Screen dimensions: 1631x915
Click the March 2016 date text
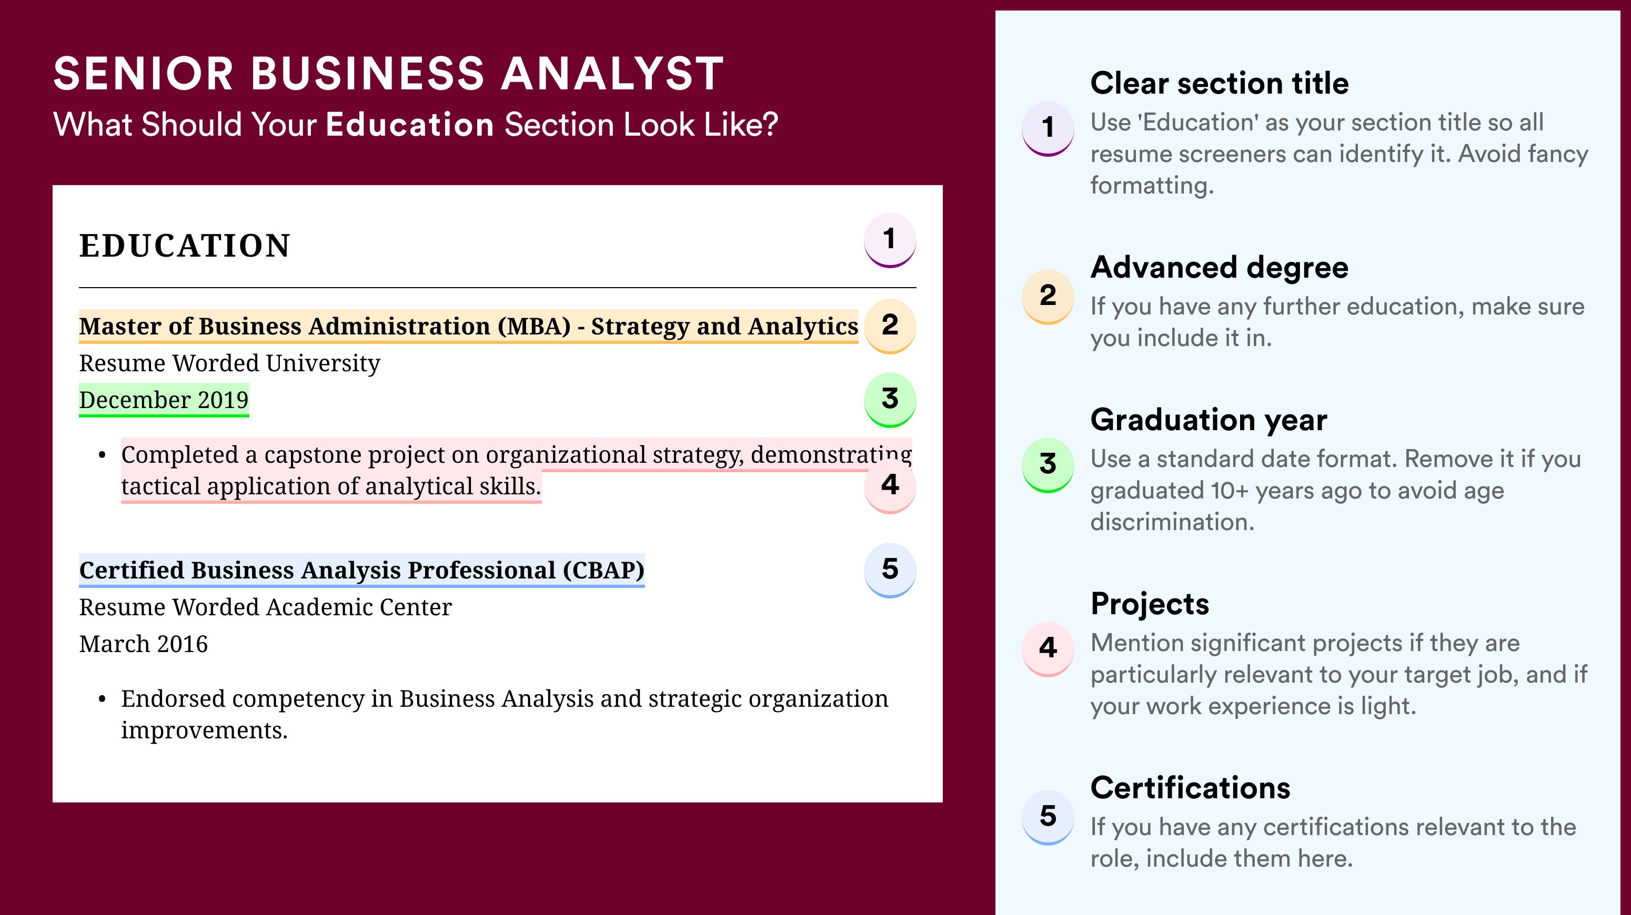point(143,644)
